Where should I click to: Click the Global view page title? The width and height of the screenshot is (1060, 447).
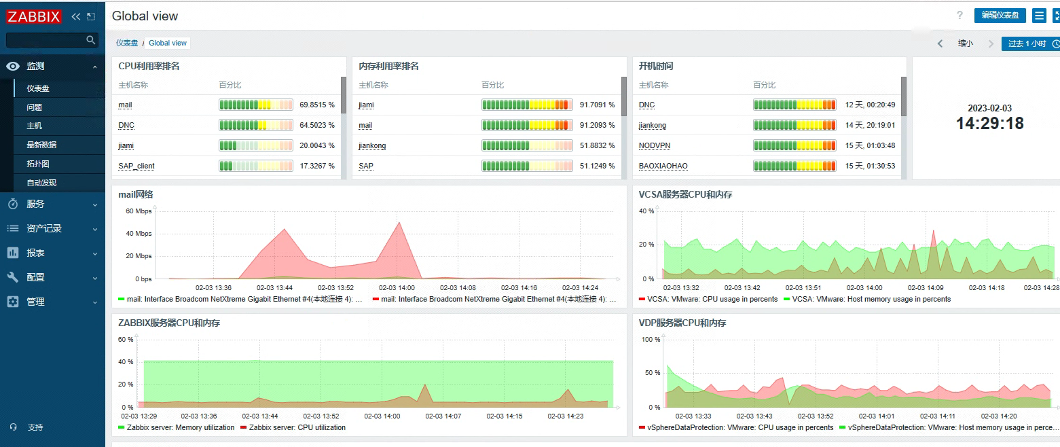coord(145,16)
